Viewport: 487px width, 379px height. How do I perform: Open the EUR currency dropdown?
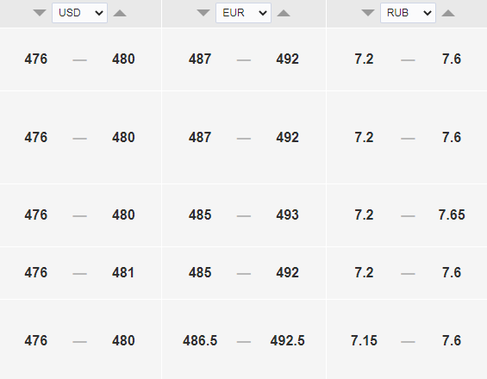pyautogui.click(x=243, y=13)
